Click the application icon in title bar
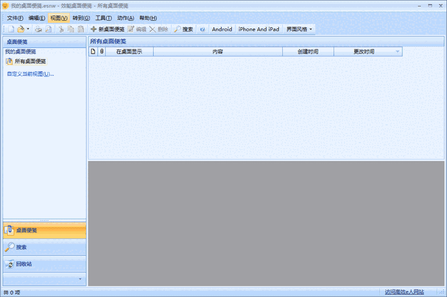The image size is (447, 297). 5,6
